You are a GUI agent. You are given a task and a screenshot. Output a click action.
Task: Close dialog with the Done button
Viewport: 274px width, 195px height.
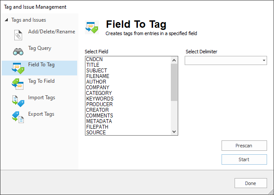tap(251, 183)
